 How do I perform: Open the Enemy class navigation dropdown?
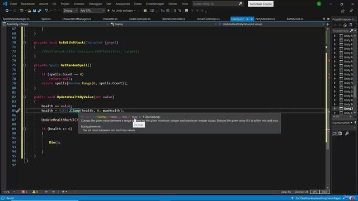pyautogui.click(x=163, y=24)
